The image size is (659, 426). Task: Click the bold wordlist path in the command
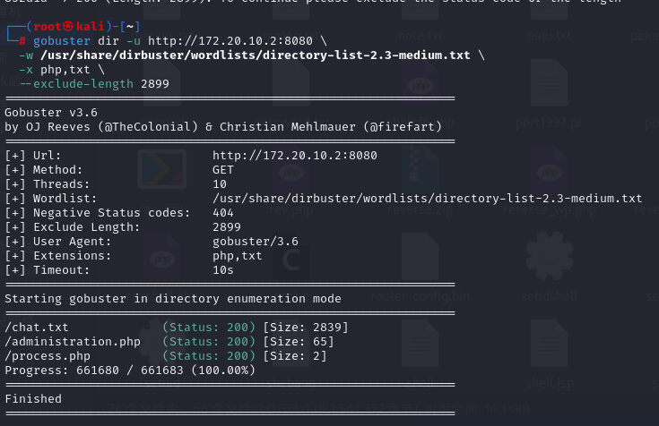(x=256, y=55)
